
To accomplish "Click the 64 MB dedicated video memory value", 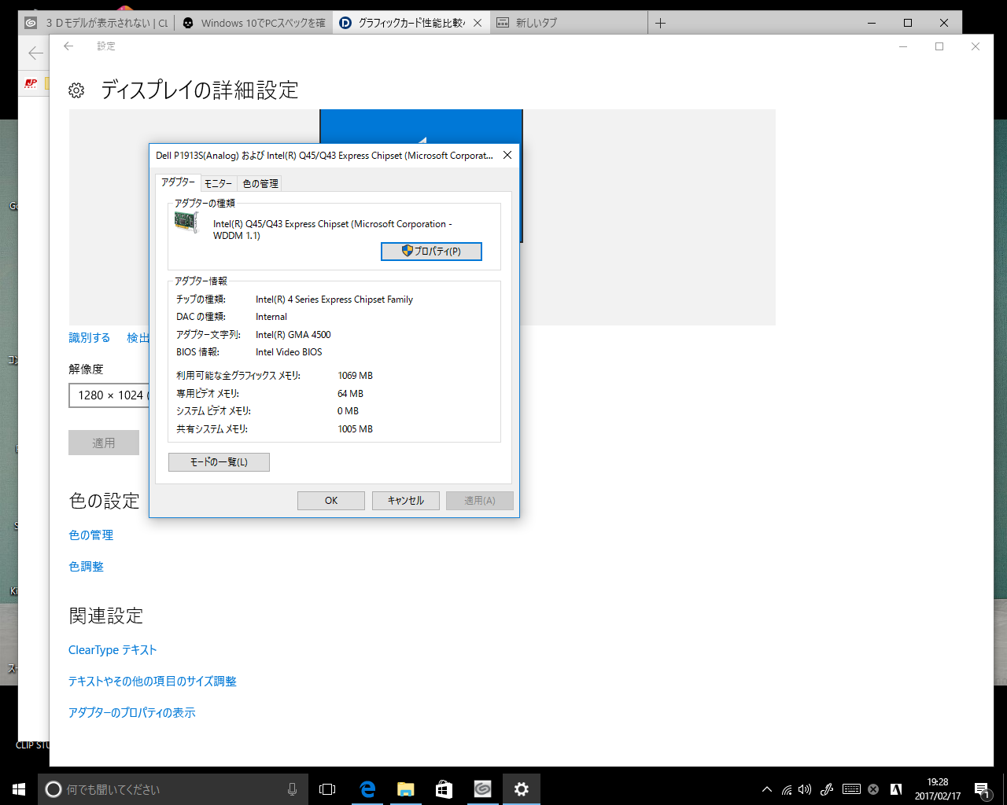I will 351,394.
